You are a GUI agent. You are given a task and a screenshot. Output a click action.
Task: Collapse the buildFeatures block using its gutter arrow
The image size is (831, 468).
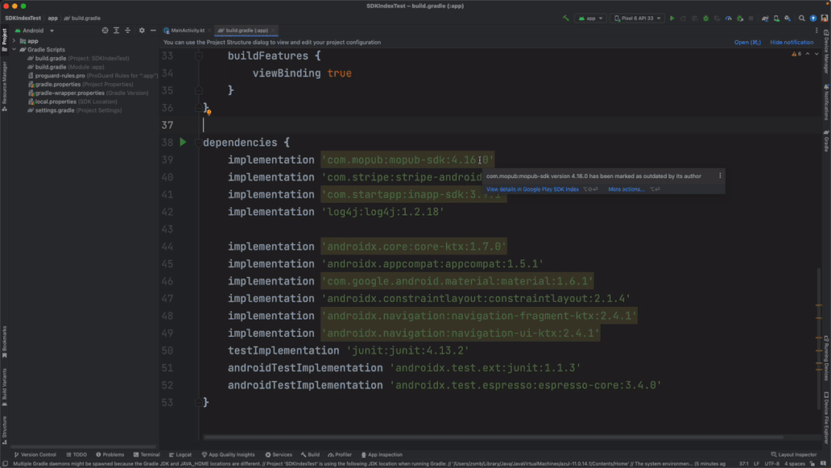(x=199, y=56)
